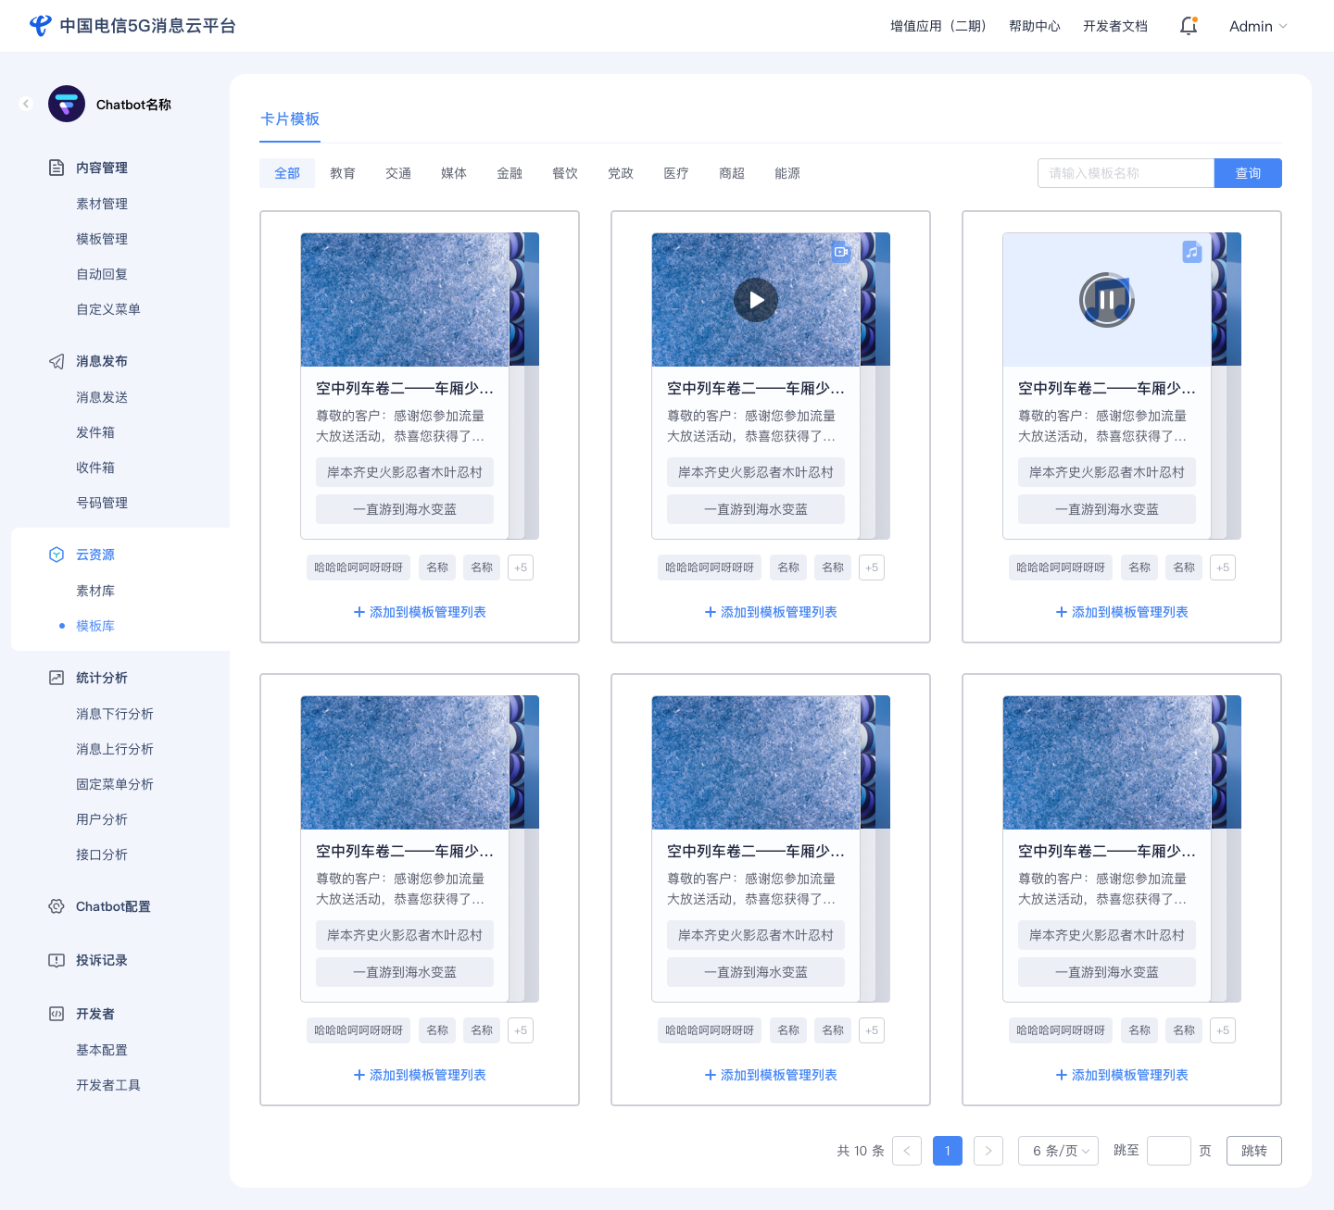Filter by 教育 category
The image size is (1334, 1210).
click(x=343, y=173)
